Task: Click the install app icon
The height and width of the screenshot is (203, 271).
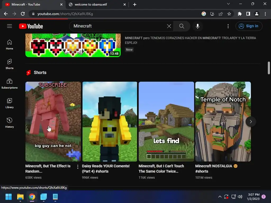Action: [x=212, y=14]
